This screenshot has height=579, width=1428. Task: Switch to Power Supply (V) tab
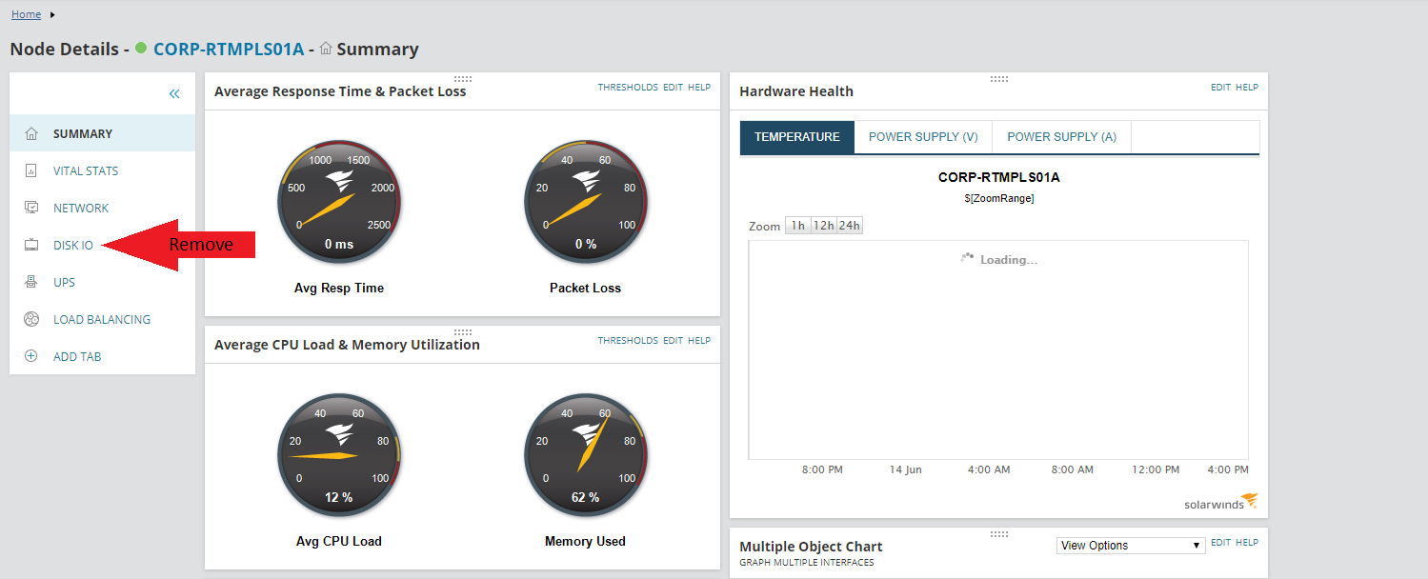[x=923, y=137]
